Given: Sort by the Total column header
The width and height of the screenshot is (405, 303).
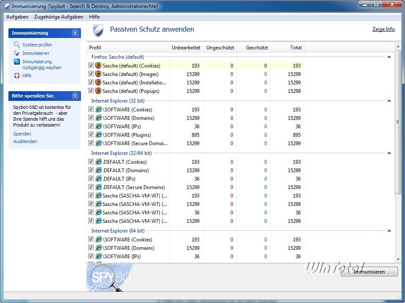Looking at the screenshot, I should [x=287, y=48].
